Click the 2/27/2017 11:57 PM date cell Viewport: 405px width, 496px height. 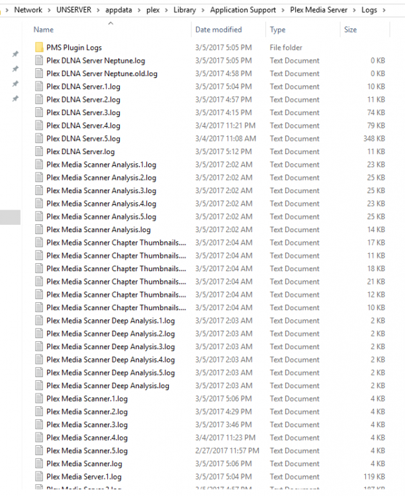[227, 450]
